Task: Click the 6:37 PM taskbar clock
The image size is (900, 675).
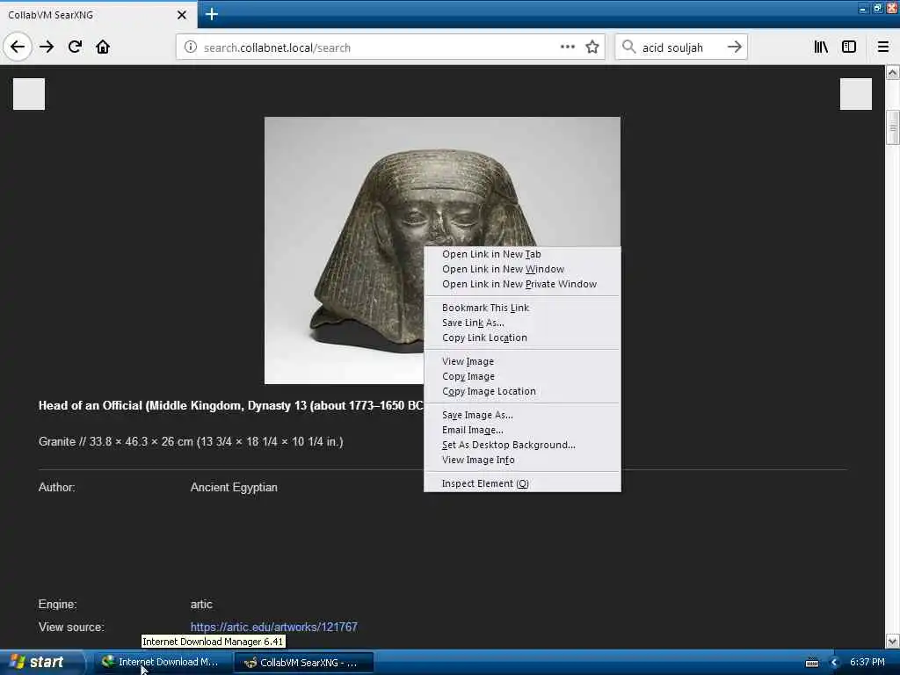Action: tap(867, 663)
